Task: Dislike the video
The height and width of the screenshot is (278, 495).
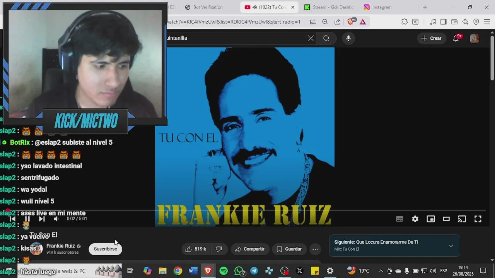Action: (219, 249)
